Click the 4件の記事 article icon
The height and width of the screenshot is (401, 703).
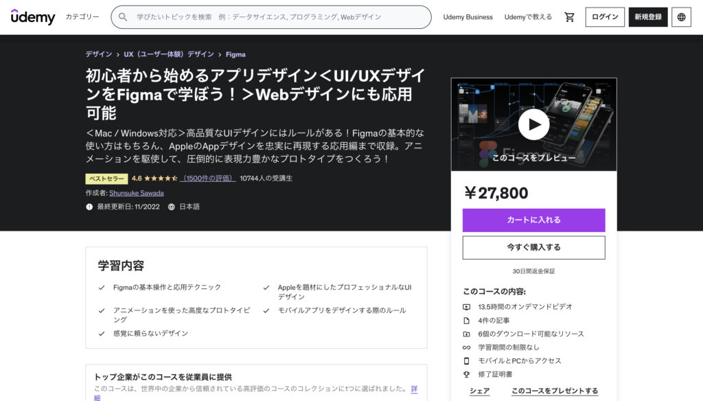click(467, 320)
